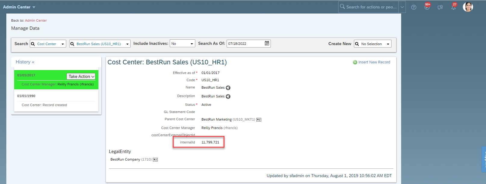The width and height of the screenshot is (486, 184).
Task: Click the internalId value 11,799,721
Action: point(210,142)
